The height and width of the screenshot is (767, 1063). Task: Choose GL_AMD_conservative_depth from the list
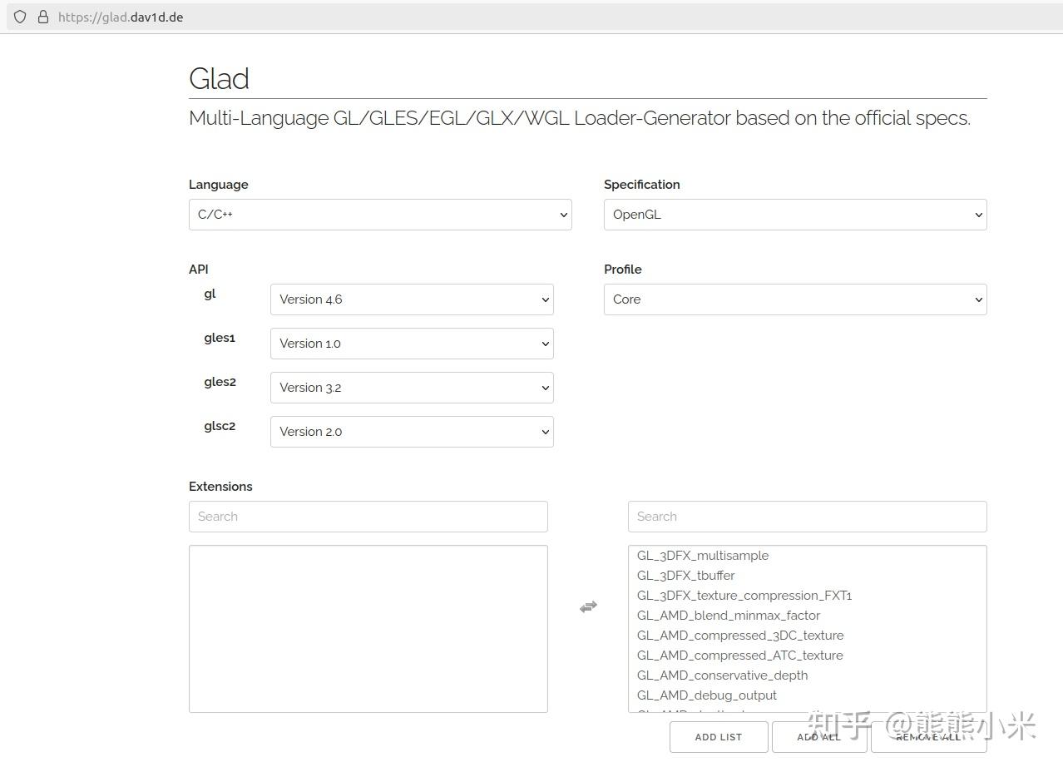click(x=722, y=675)
